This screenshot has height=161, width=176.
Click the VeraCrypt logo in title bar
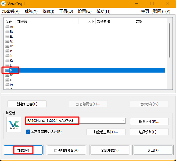click(3, 3)
